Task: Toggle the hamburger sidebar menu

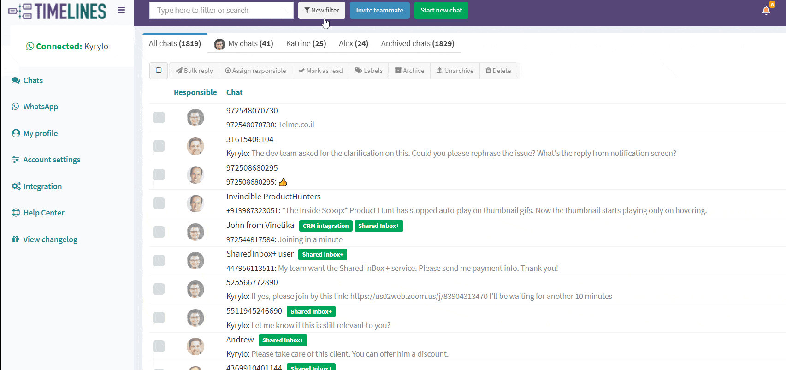Action: point(121,10)
